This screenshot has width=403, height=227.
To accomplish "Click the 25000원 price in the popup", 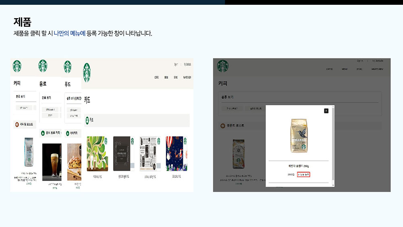I will (x=291, y=175).
